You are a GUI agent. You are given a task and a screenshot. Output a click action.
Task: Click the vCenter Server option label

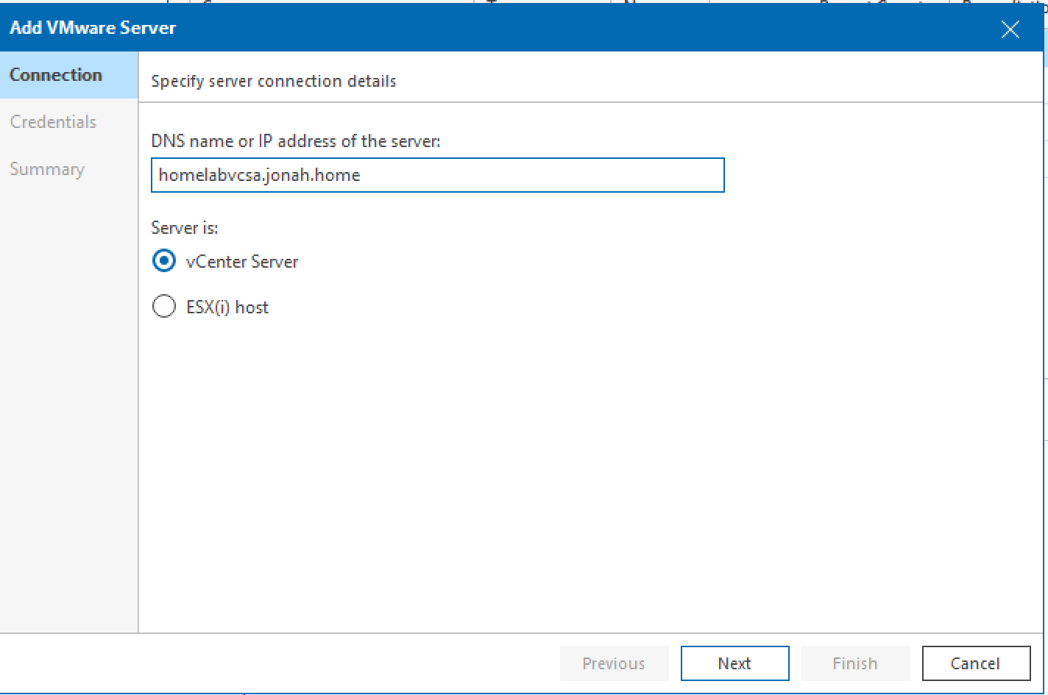[x=242, y=261]
